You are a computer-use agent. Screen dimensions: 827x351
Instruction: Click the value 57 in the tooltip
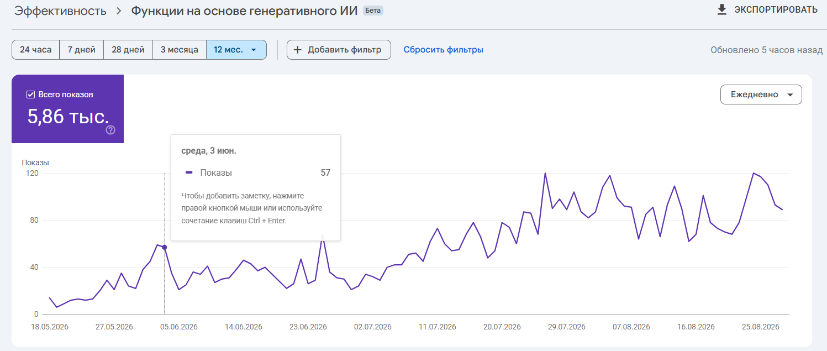click(325, 173)
